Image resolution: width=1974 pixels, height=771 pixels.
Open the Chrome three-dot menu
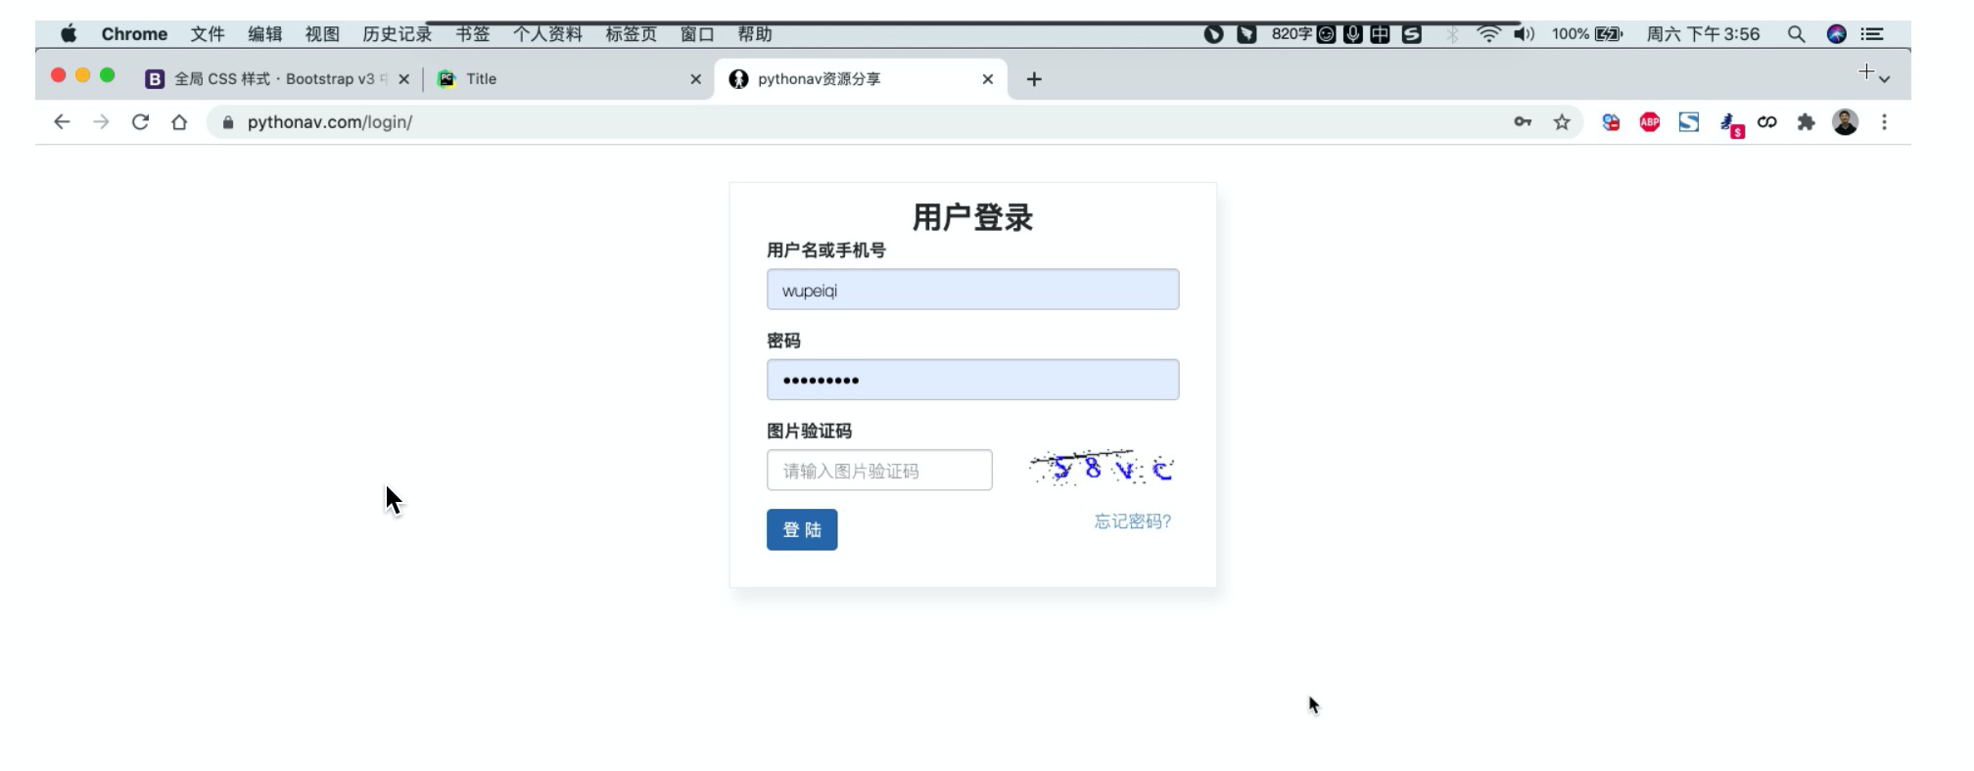pyautogui.click(x=1884, y=122)
